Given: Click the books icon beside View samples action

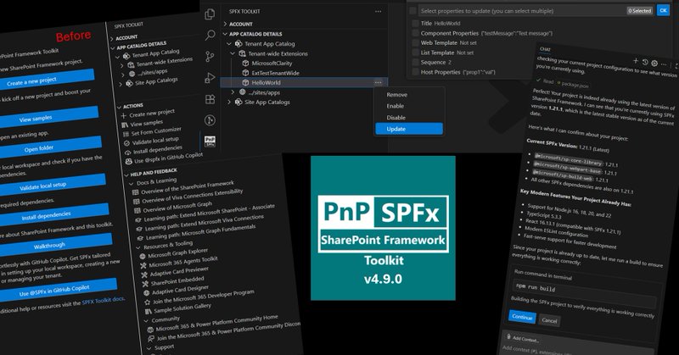Looking at the screenshot, I should click(125, 125).
